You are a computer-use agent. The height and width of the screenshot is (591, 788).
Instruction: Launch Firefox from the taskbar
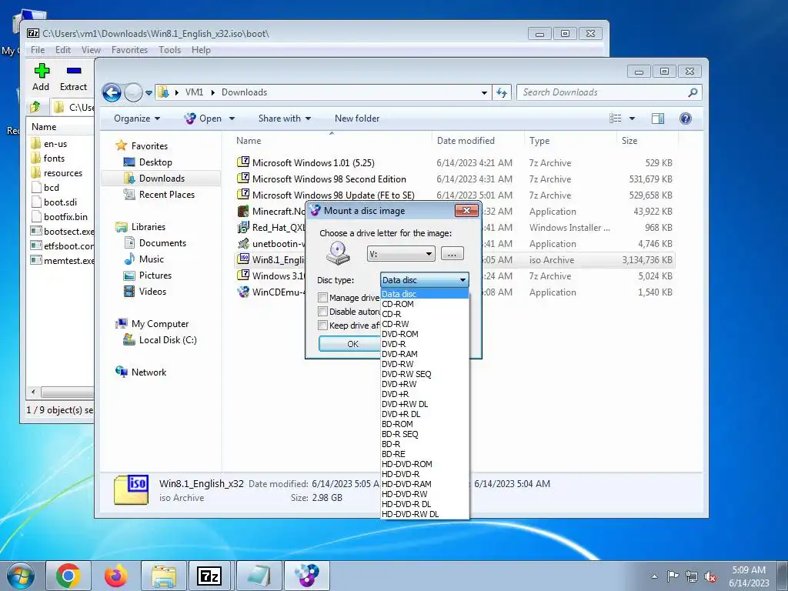click(x=115, y=576)
